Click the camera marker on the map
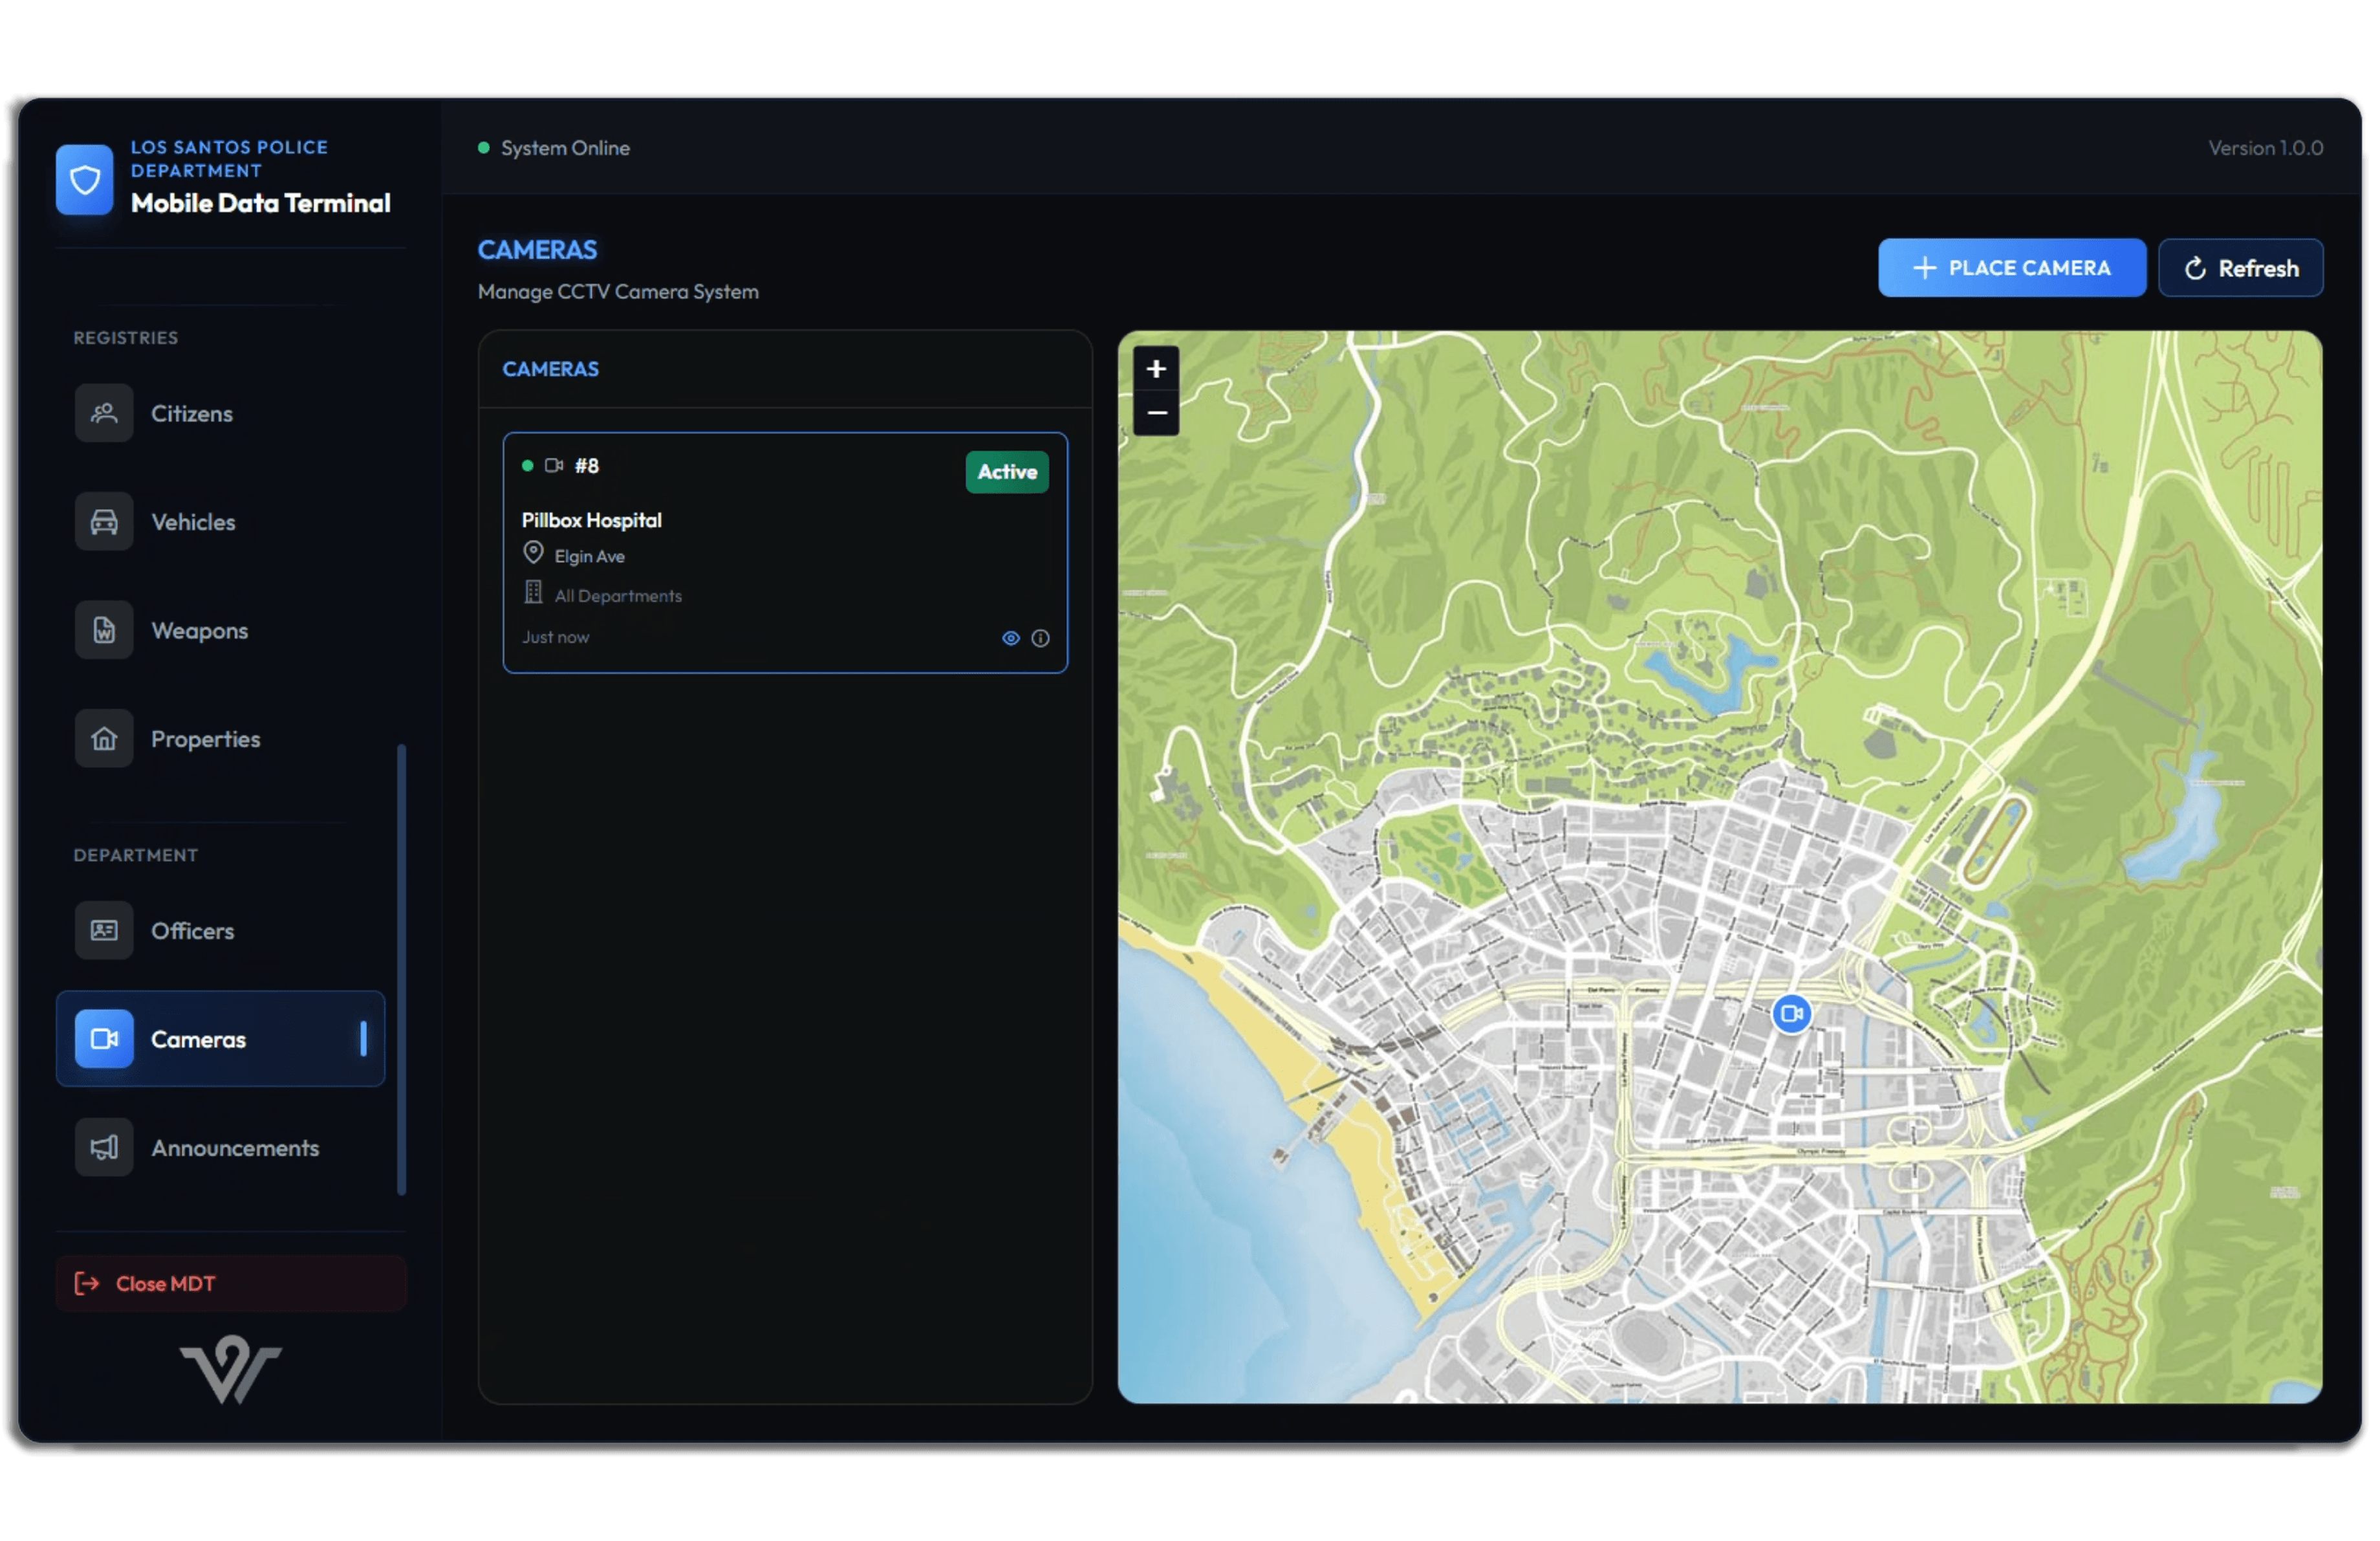 tap(1791, 1013)
